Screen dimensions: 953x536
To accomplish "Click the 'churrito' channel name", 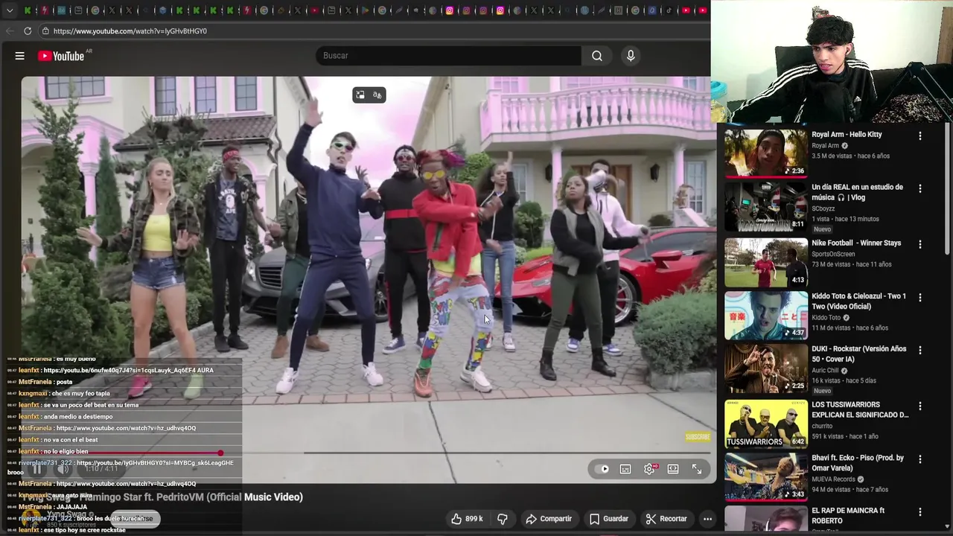I will click(822, 427).
